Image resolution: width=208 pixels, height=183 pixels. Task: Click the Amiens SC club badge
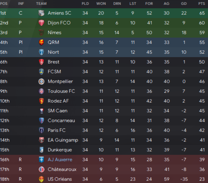pyautogui.click(x=41, y=13)
